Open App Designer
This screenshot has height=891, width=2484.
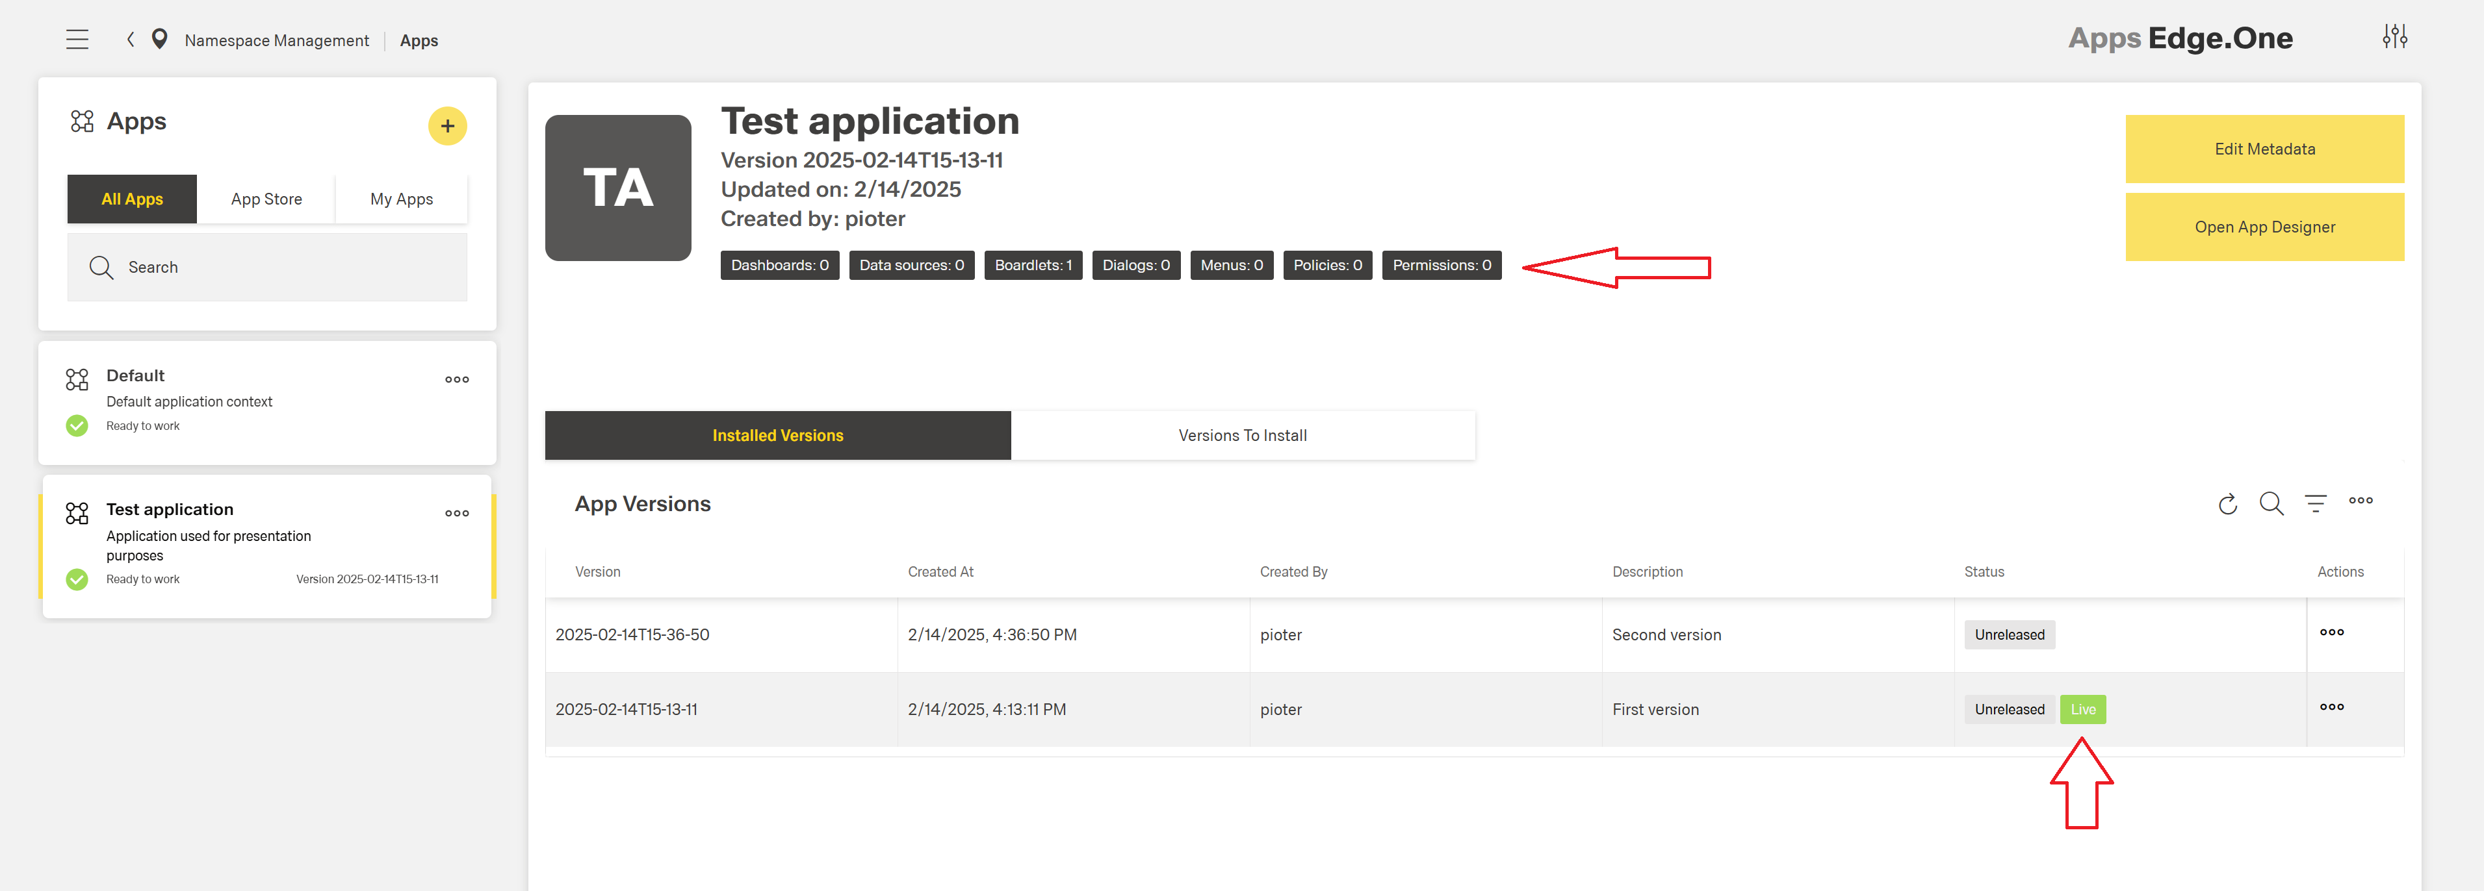(2264, 227)
